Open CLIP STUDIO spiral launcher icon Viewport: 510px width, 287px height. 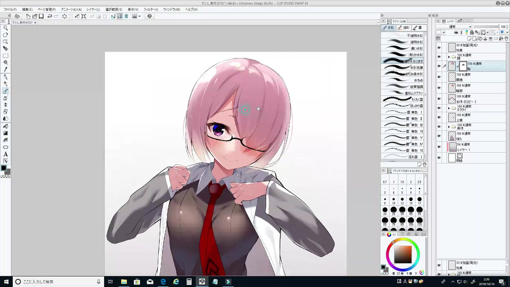click(x=17, y=16)
